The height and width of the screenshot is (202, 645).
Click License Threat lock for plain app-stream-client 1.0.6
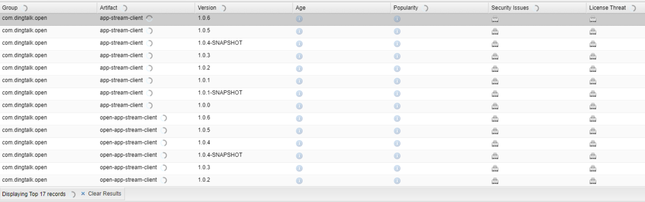coord(593,19)
